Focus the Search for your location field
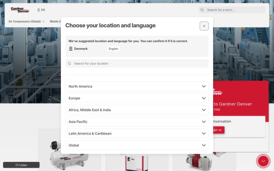 (x=137, y=63)
